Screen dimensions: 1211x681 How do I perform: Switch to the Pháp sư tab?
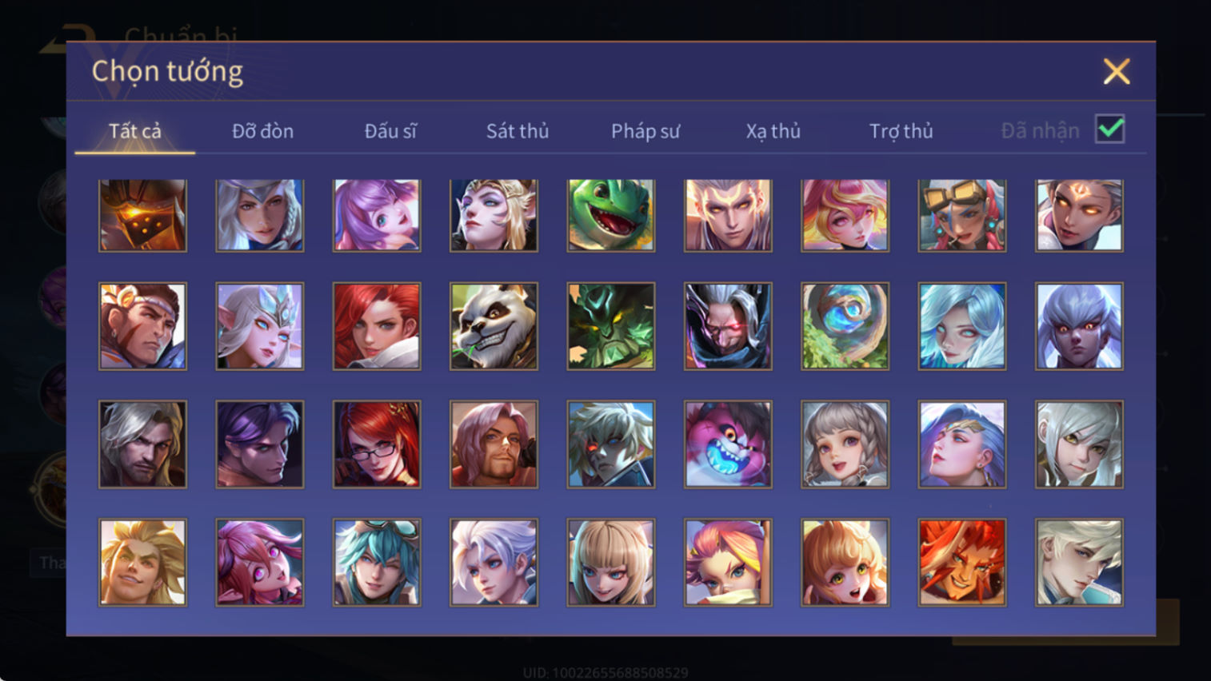[645, 131]
